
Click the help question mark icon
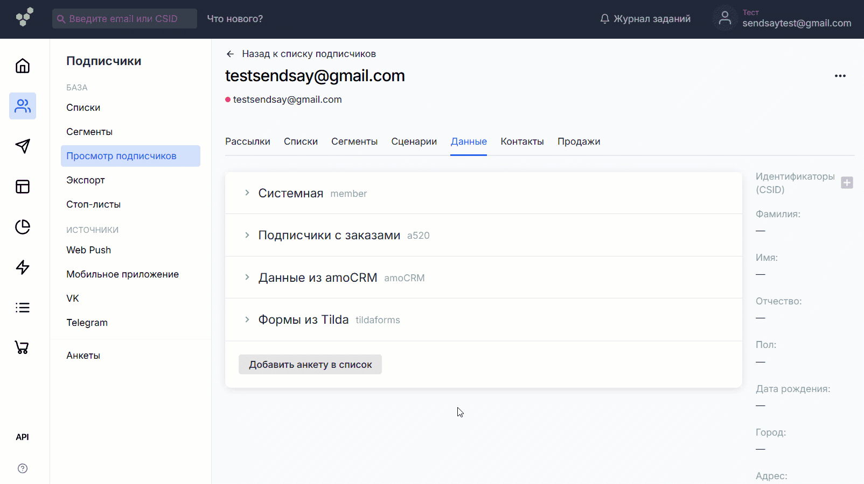click(23, 468)
